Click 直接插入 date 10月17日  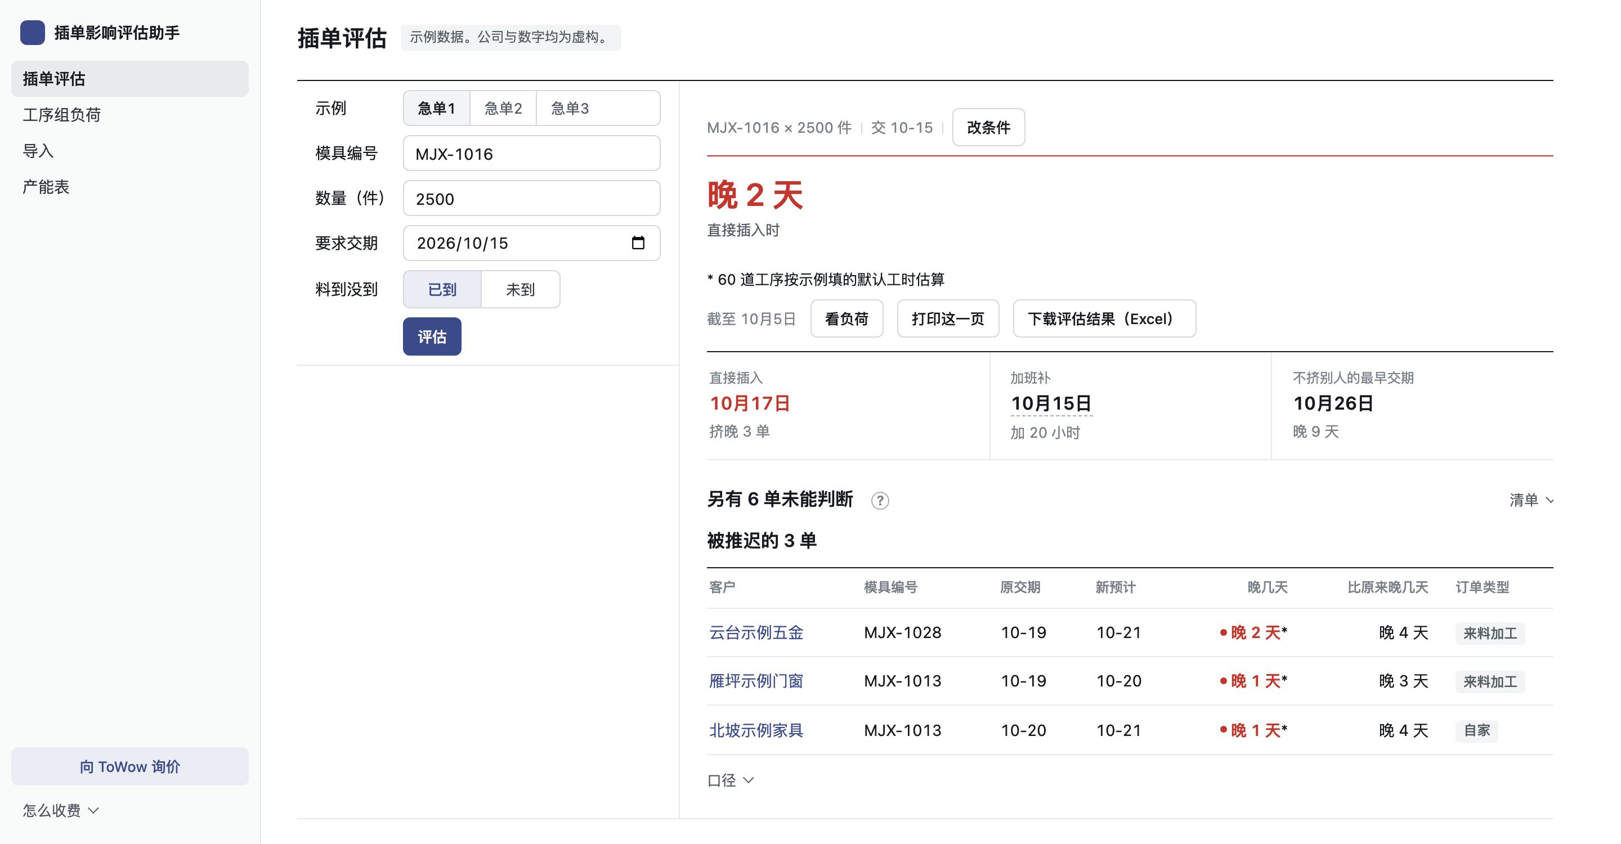point(750,404)
